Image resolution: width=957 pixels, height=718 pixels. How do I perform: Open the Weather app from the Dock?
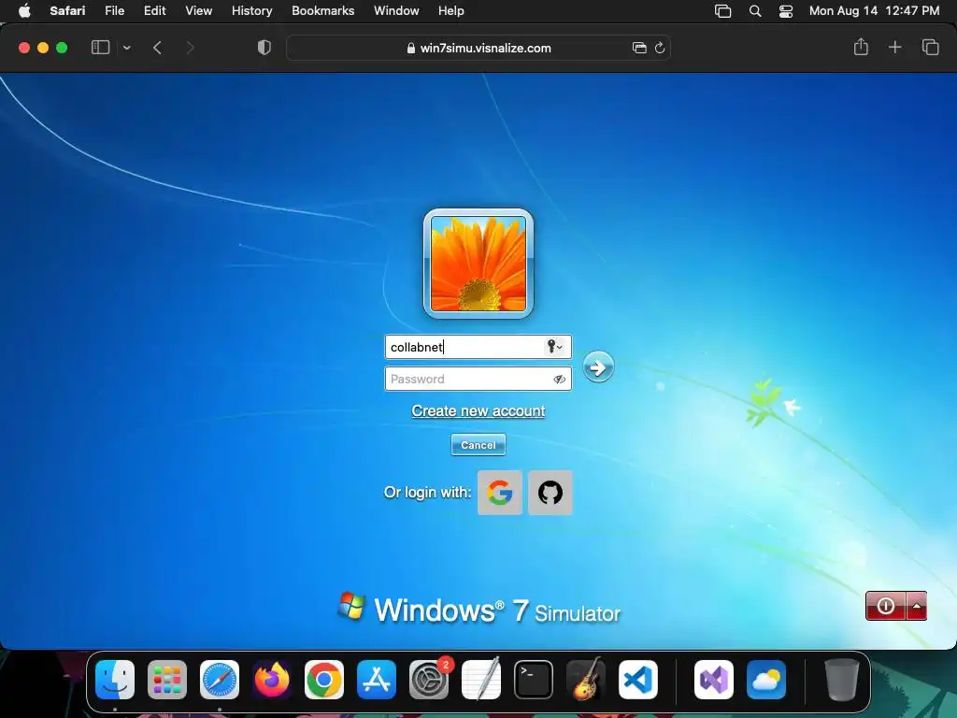[x=766, y=680]
